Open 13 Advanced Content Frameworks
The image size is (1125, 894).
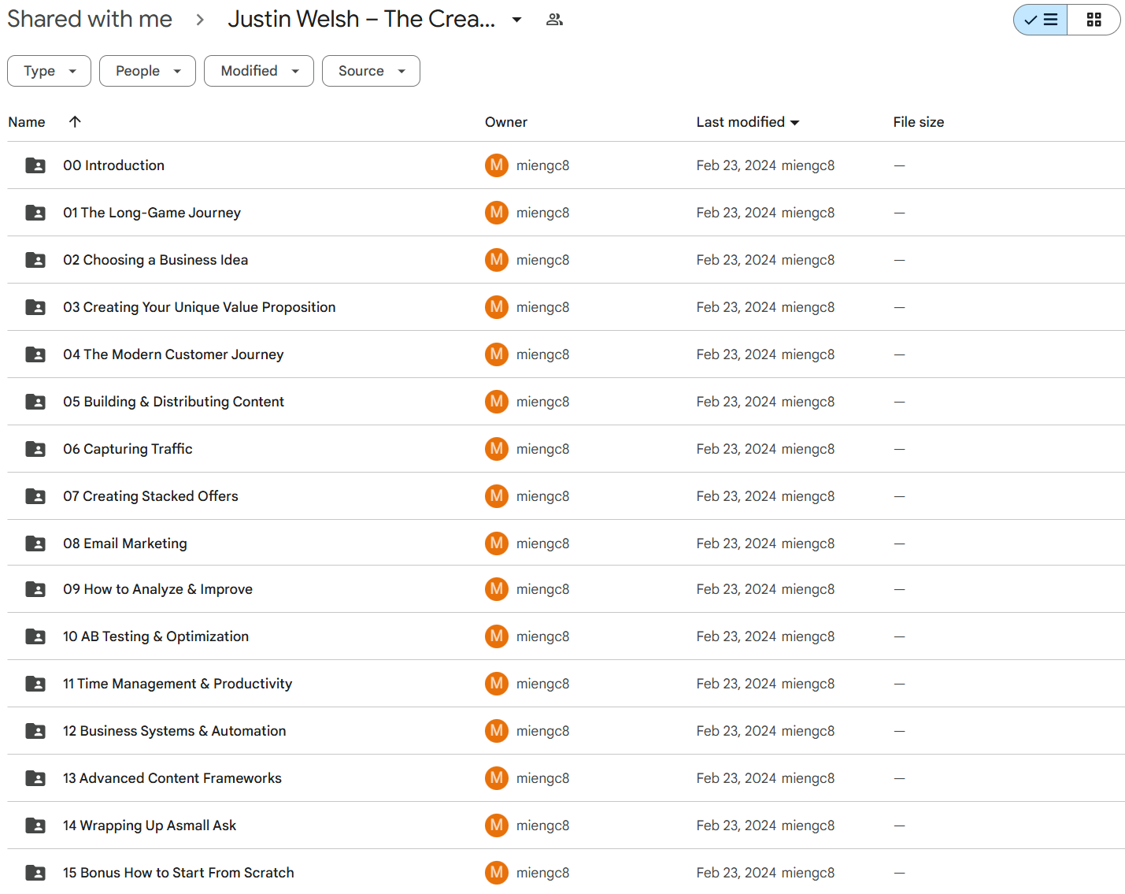coord(172,778)
